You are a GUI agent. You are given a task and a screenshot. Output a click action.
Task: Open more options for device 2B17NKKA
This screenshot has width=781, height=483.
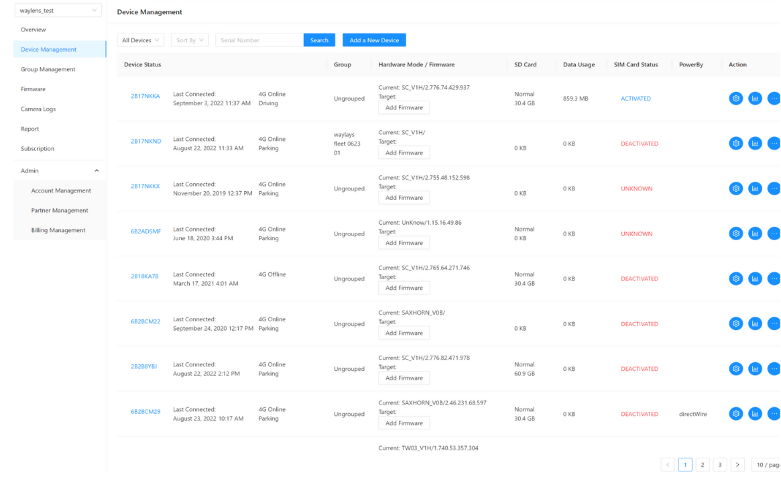click(774, 98)
